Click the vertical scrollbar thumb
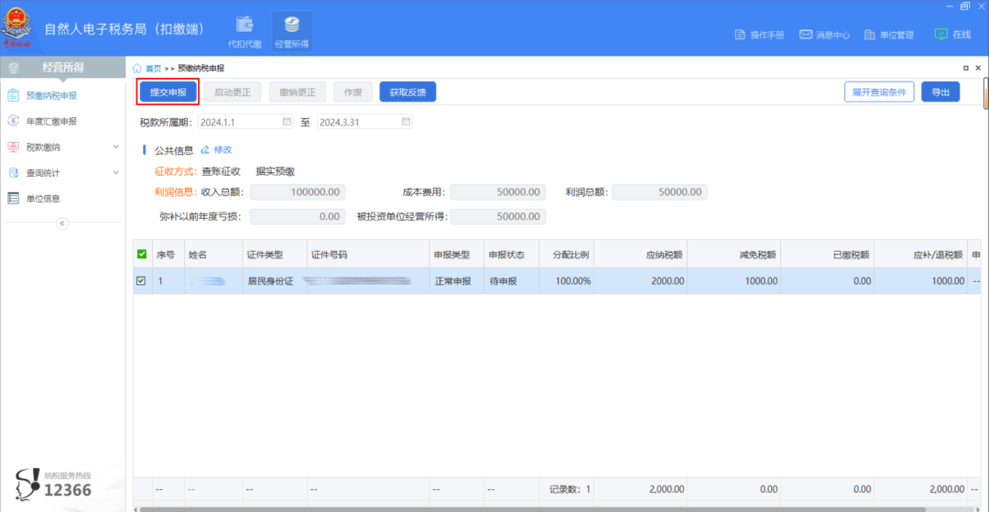Viewport: 989px width, 512px height. pos(985,93)
